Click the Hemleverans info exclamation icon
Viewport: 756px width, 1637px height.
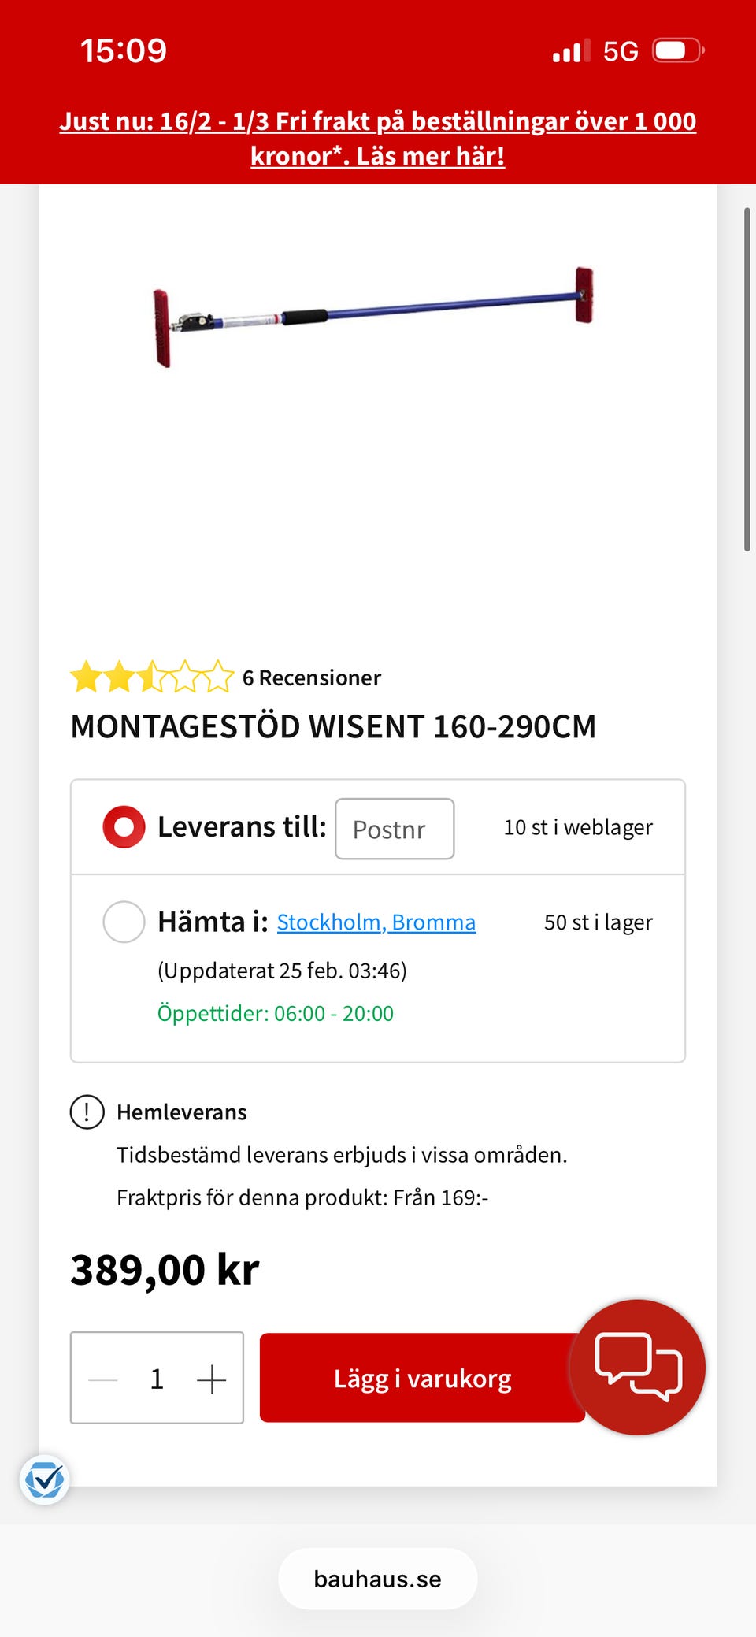tap(87, 1112)
